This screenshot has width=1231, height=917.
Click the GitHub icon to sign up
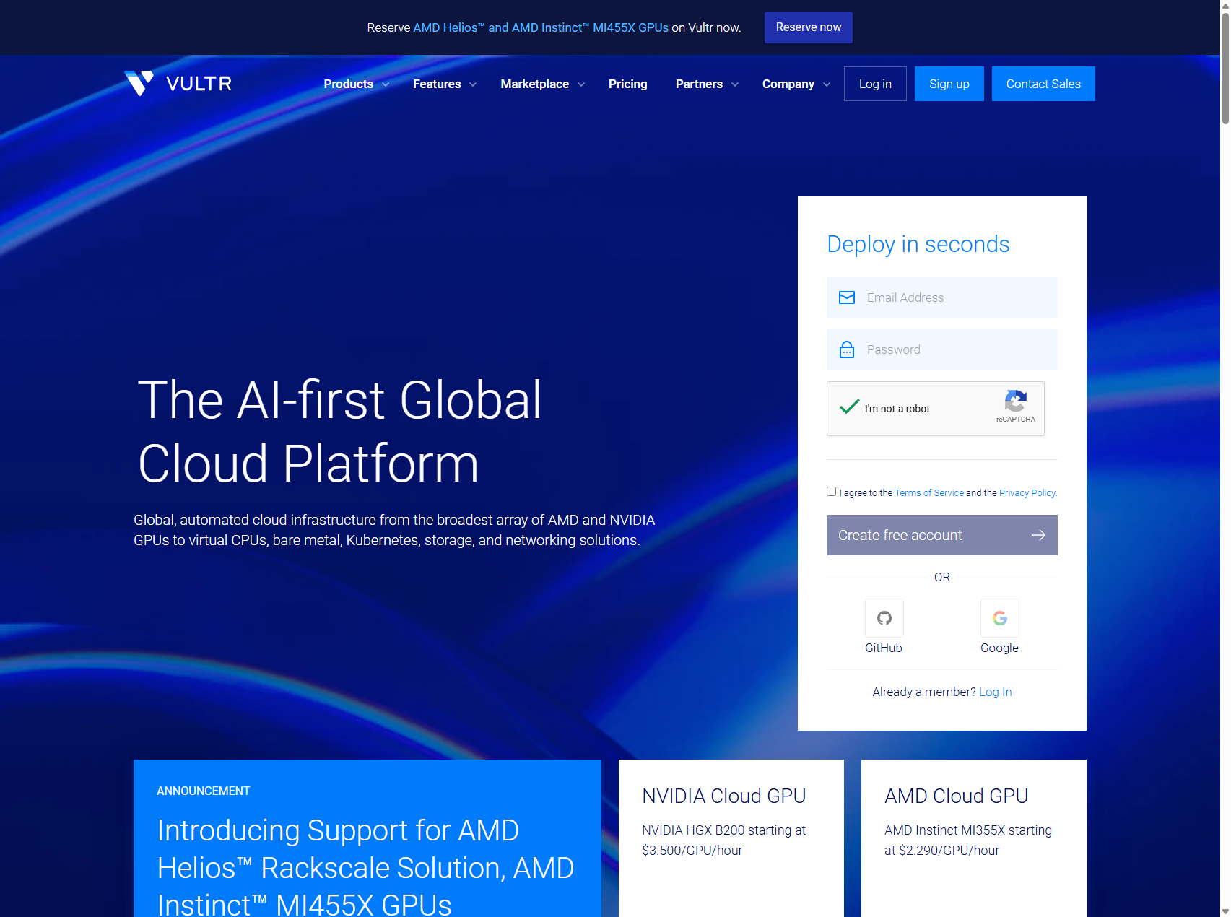click(884, 618)
